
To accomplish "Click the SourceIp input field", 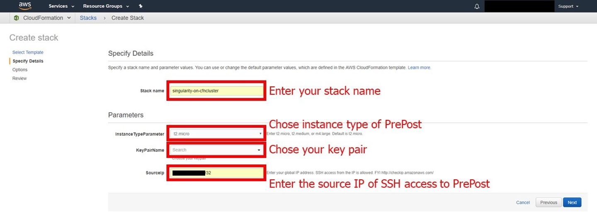I will (234, 173).
